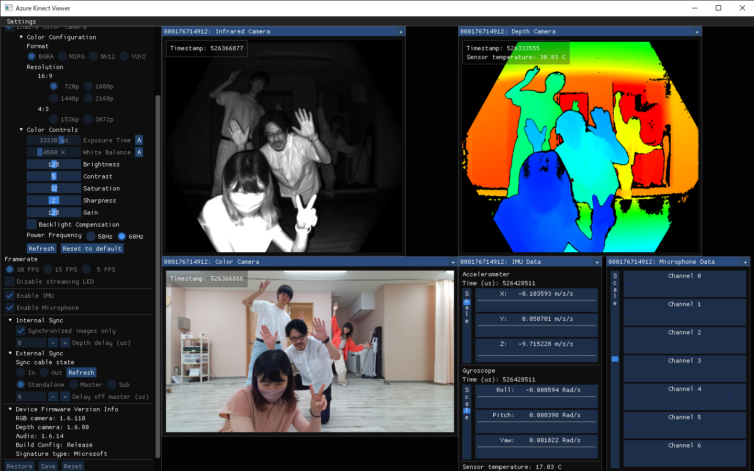Choose the 1080p color resolution

coord(88,86)
